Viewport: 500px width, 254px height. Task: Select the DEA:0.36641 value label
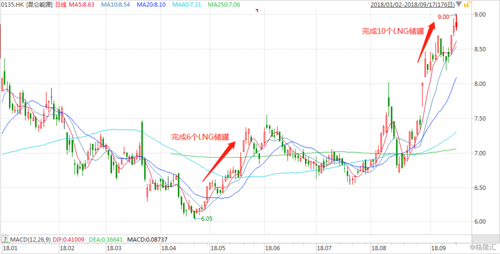click(107, 239)
